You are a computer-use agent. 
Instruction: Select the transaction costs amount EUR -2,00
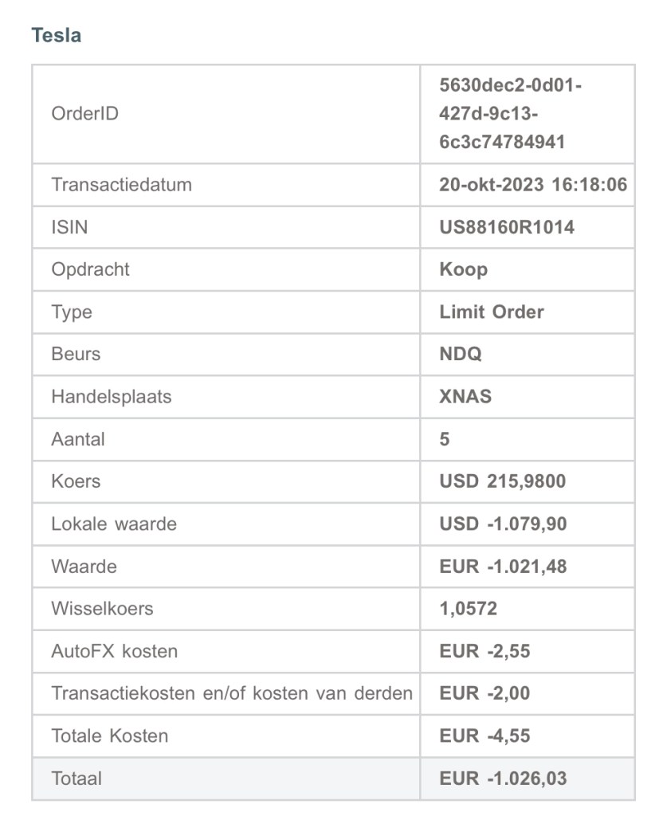pyautogui.click(x=484, y=693)
